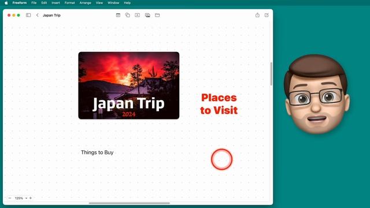Zoom out with the minus button
Screen dimensions: 370x208
click(10, 198)
